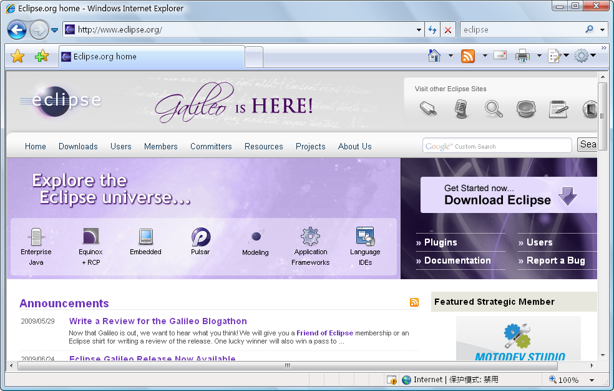Click the Announcements RSS feed icon
This screenshot has width=614, height=391.
(x=414, y=302)
